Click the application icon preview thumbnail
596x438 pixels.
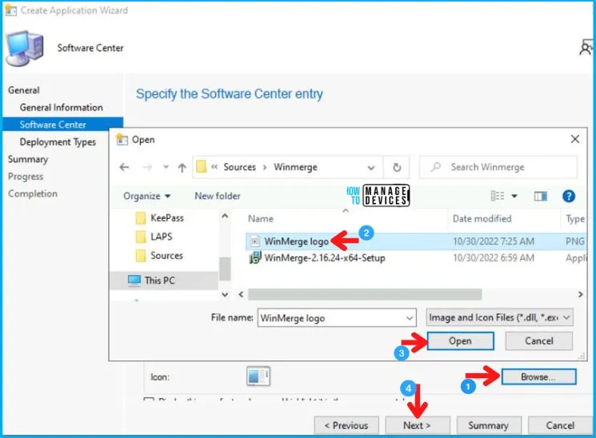tap(259, 376)
